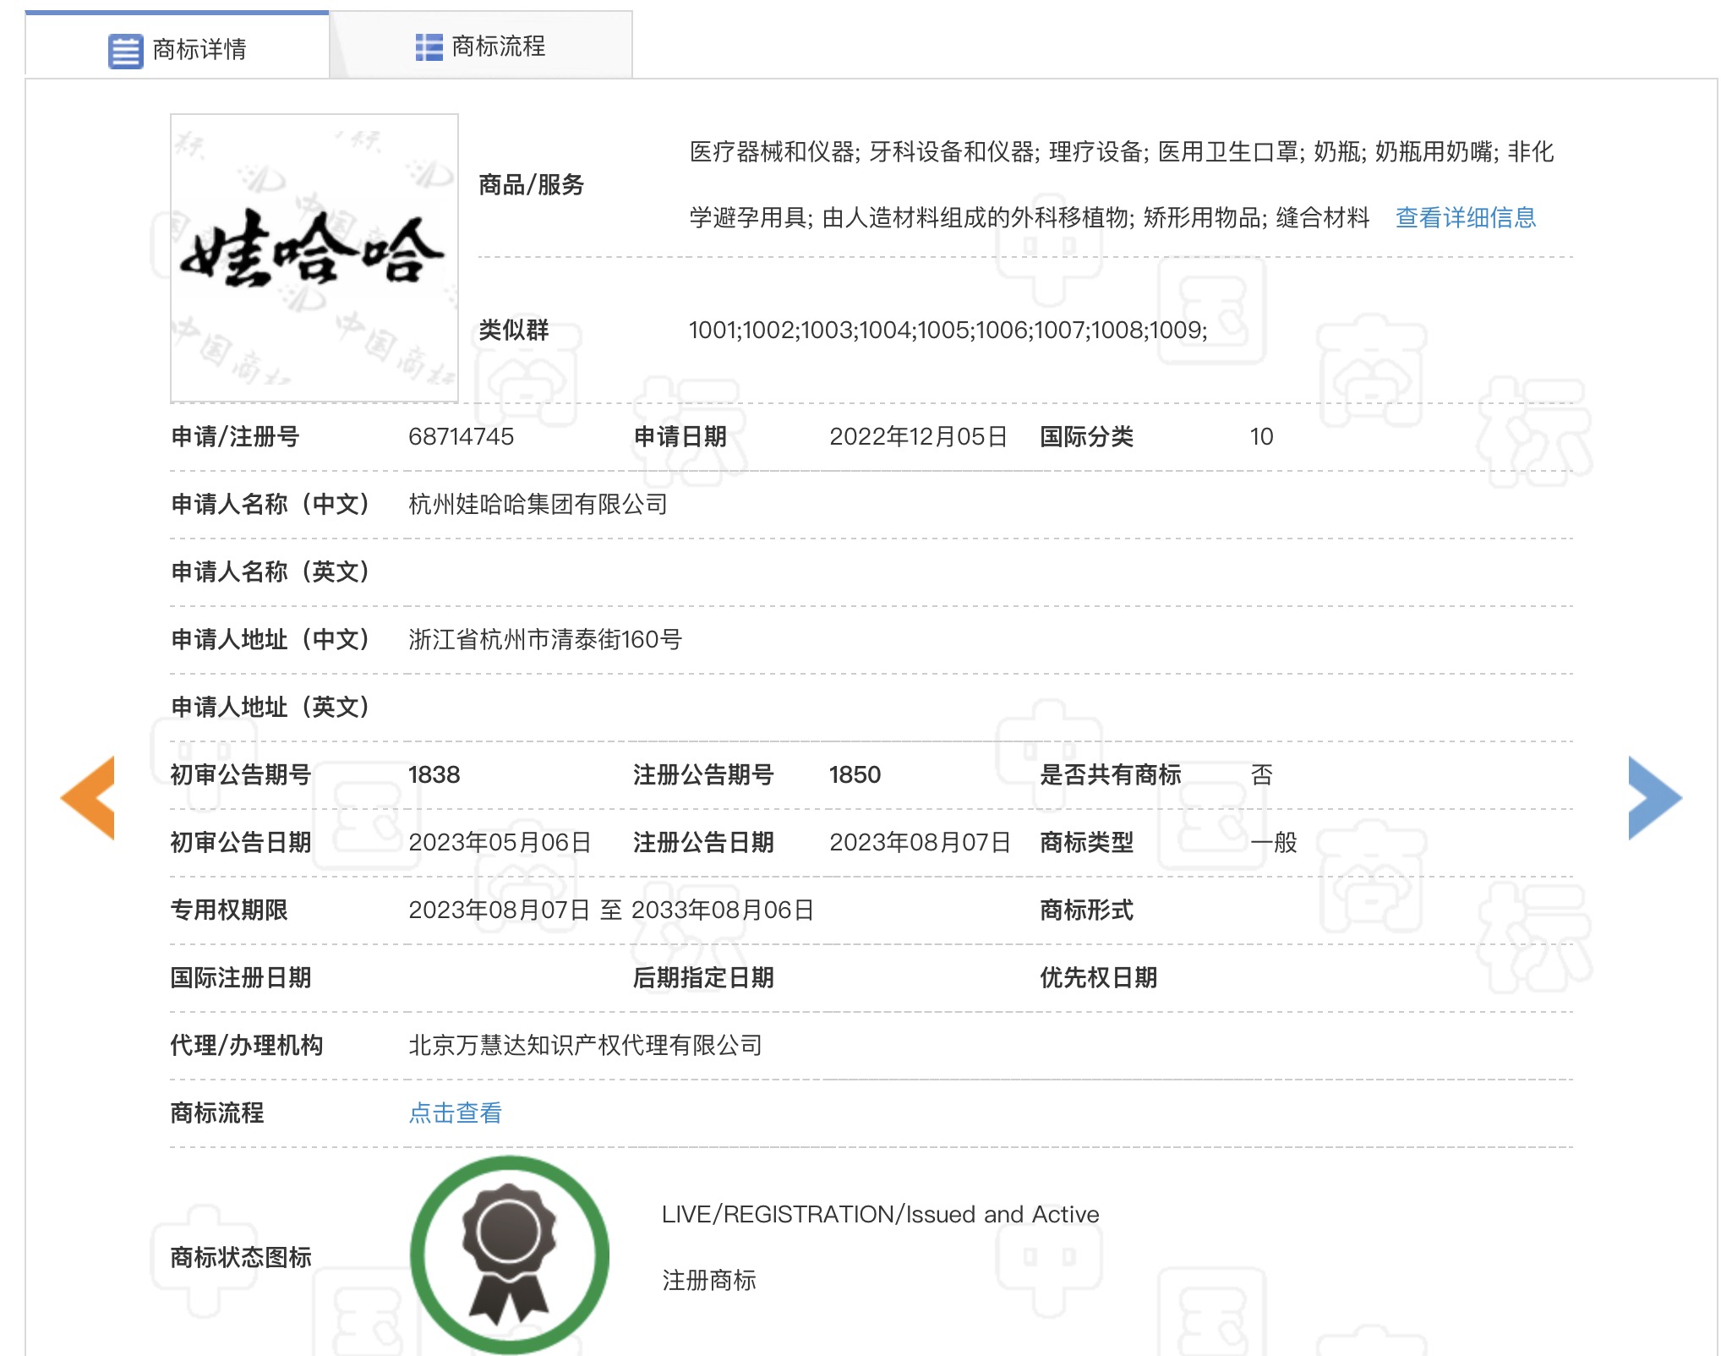The width and height of the screenshot is (1721, 1356).
Task: Click the applicant address 浙江省杭州市清泰街160号
Action: point(544,639)
